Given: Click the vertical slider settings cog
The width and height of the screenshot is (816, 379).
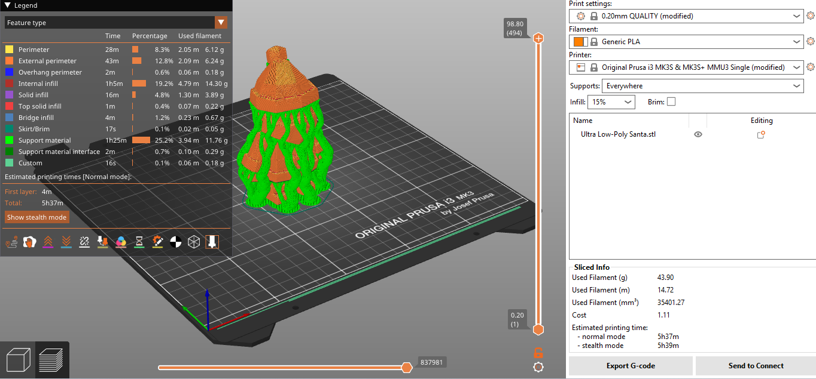Looking at the screenshot, I should pos(538,367).
